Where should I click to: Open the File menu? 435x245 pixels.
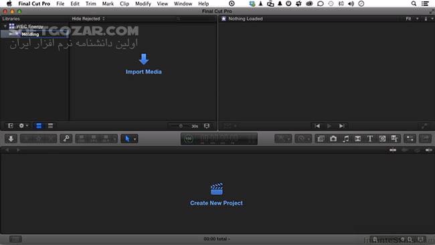tap(60, 3)
